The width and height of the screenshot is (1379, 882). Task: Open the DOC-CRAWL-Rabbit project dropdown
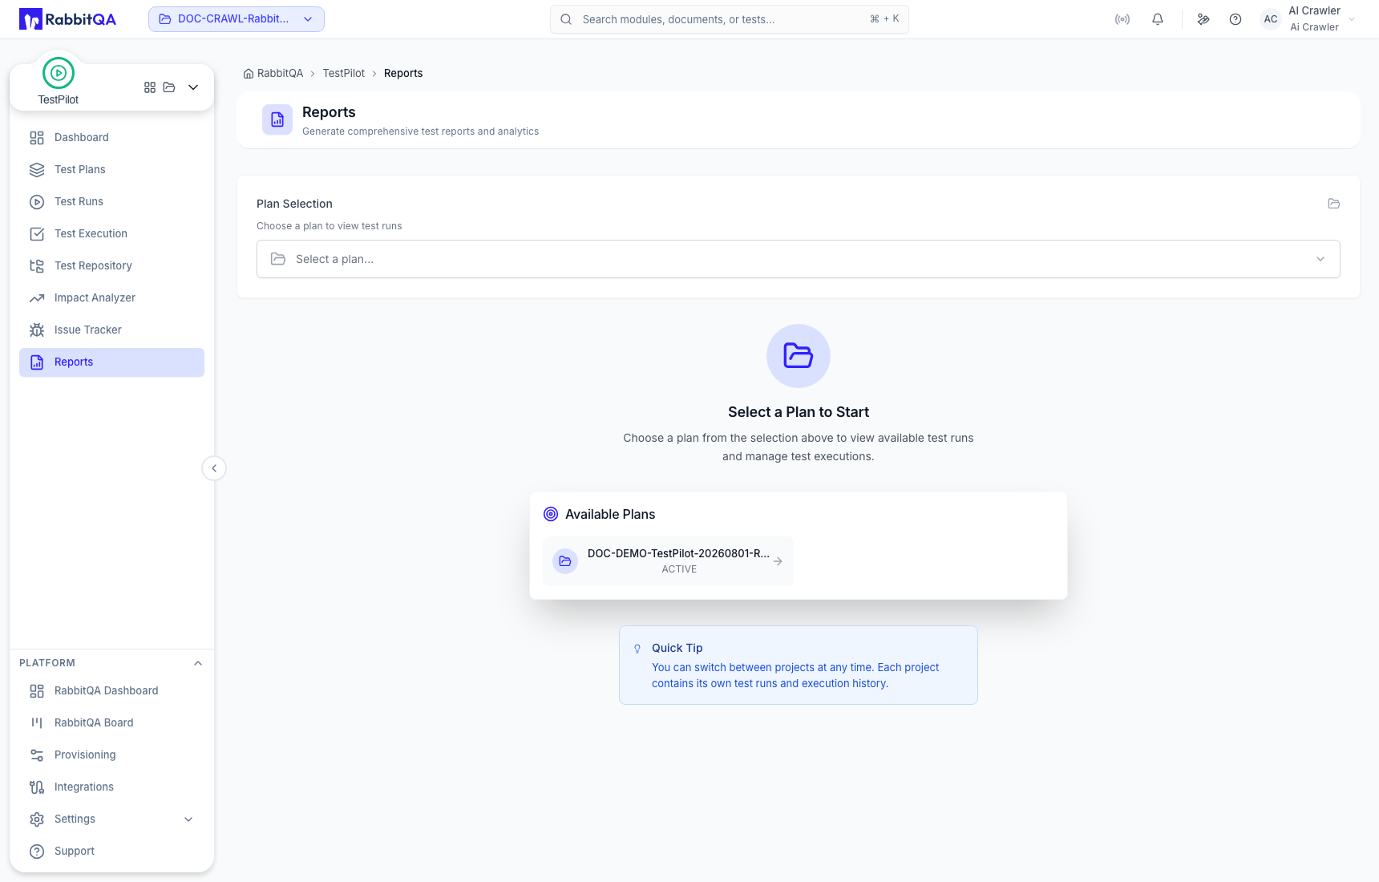click(x=237, y=19)
